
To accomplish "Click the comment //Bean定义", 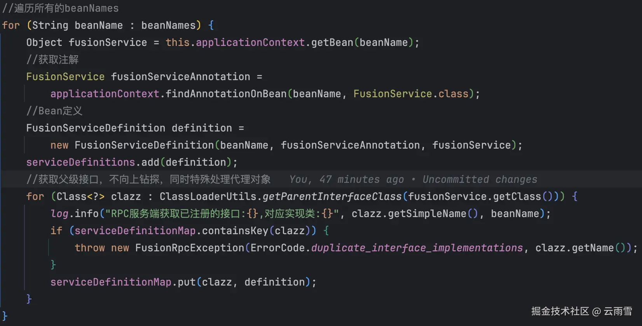I will [54, 111].
